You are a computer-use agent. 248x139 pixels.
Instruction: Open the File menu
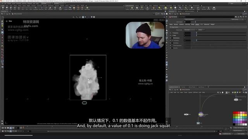3,3
